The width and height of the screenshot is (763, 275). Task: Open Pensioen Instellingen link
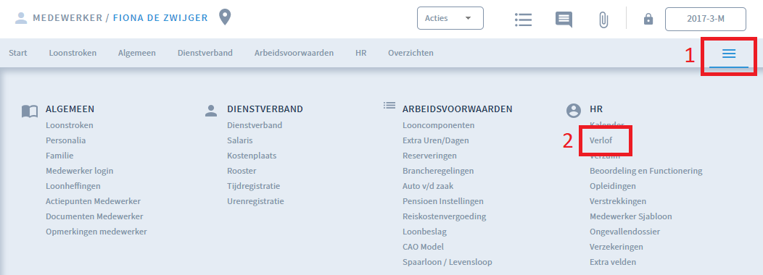coord(443,201)
